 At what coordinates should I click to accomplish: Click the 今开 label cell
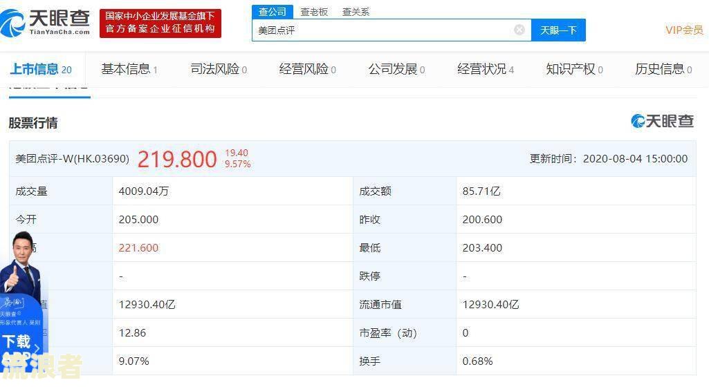coord(61,220)
